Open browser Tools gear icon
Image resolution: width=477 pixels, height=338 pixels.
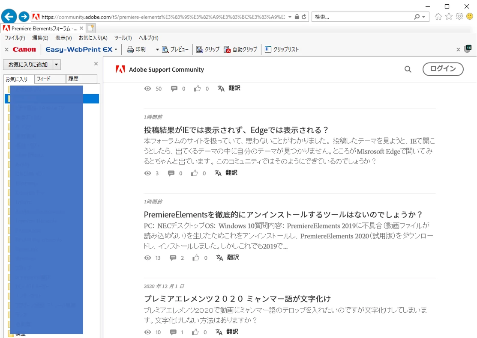tap(459, 17)
